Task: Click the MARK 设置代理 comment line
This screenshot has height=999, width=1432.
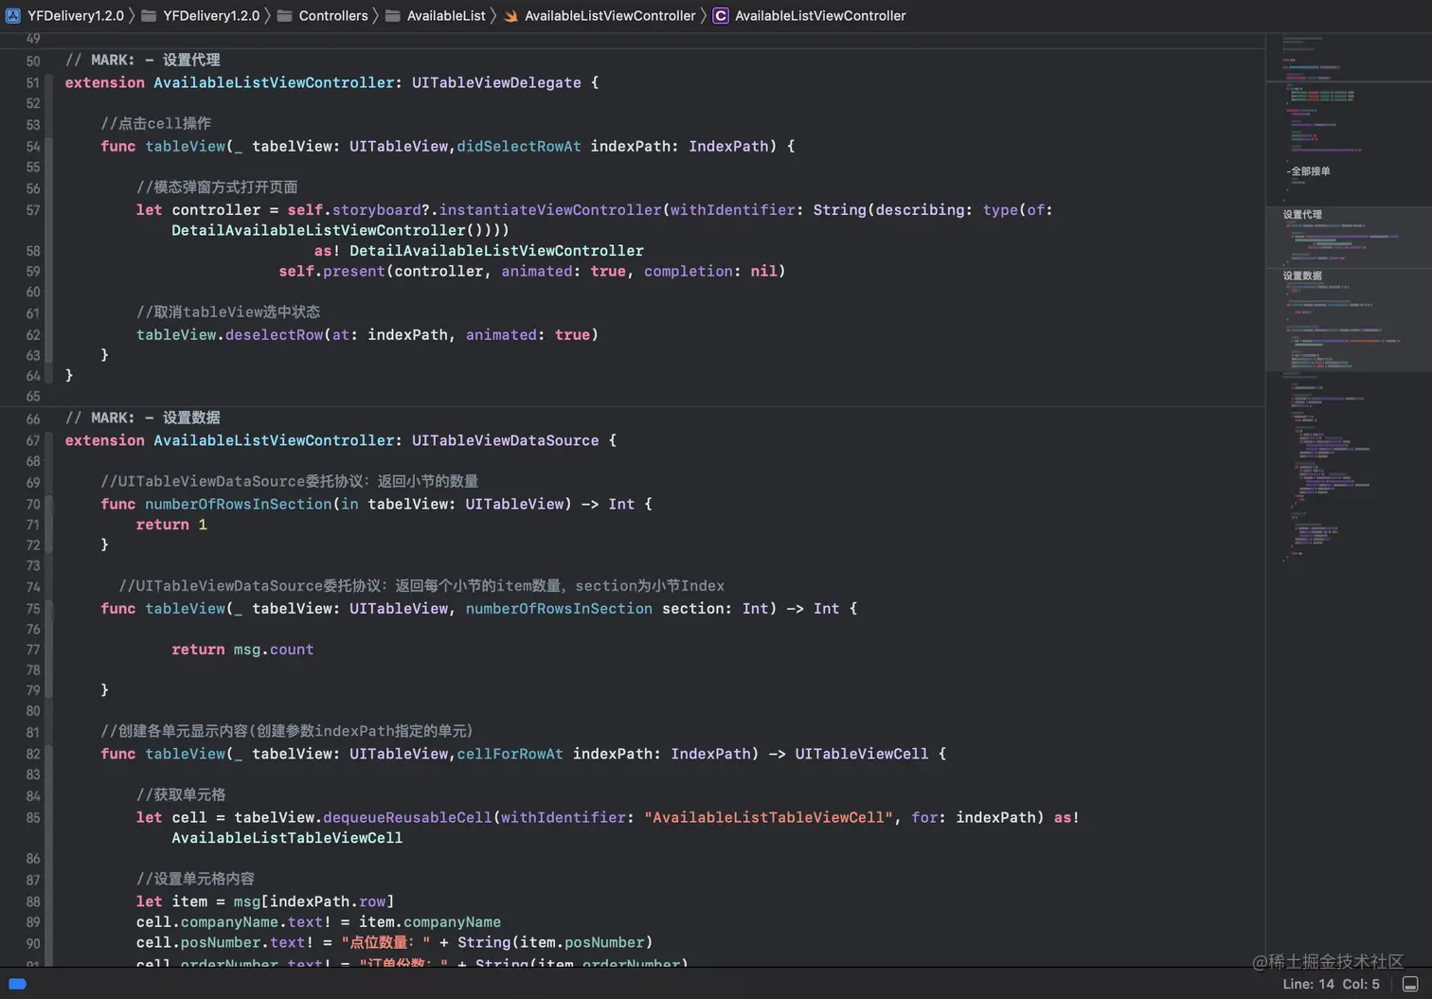Action: pyautogui.click(x=142, y=60)
